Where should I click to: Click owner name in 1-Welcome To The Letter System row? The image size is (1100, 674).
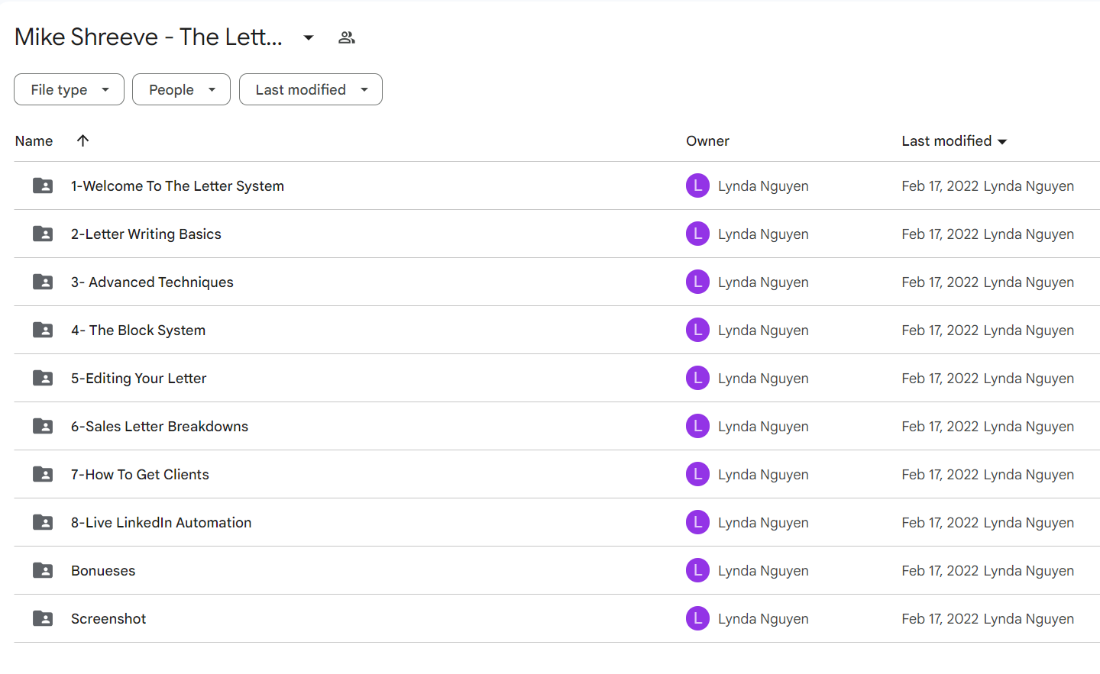click(763, 186)
